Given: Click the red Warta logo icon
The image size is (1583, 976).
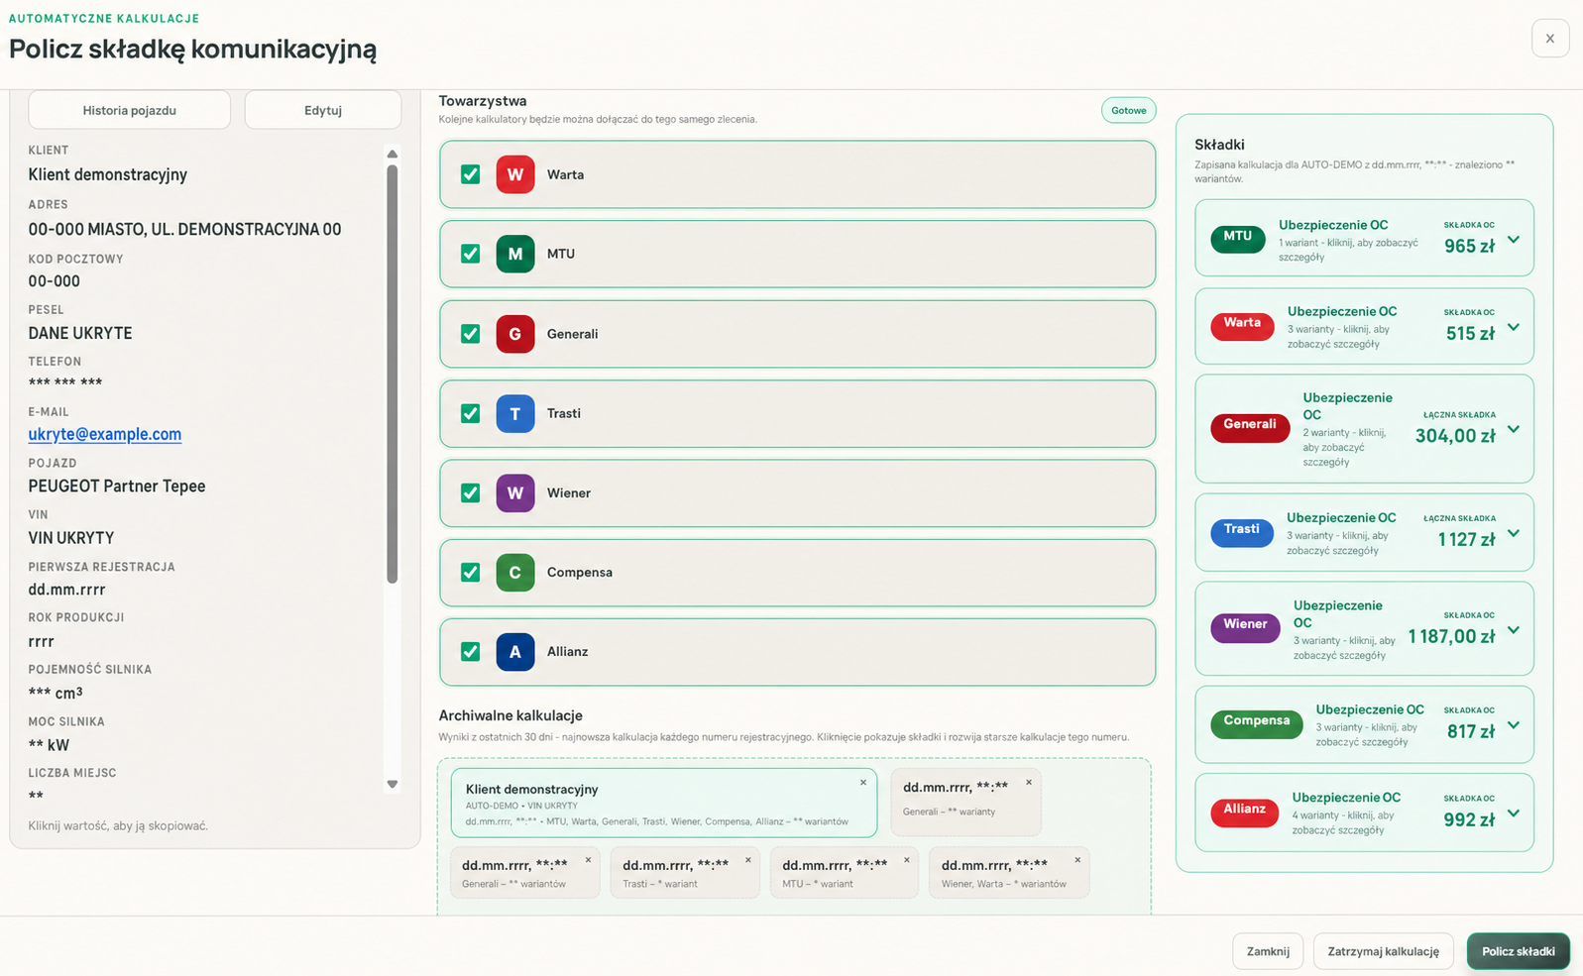Looking at the screenshot, I should pos(515,174).
